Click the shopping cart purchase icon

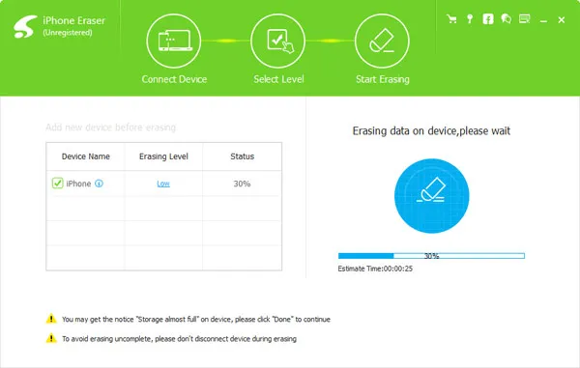451,19
